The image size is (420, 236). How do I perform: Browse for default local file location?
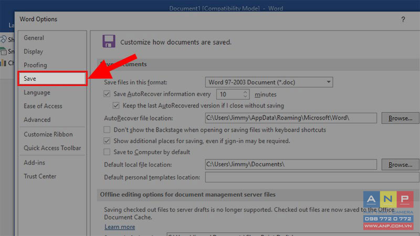pos(400,165)
